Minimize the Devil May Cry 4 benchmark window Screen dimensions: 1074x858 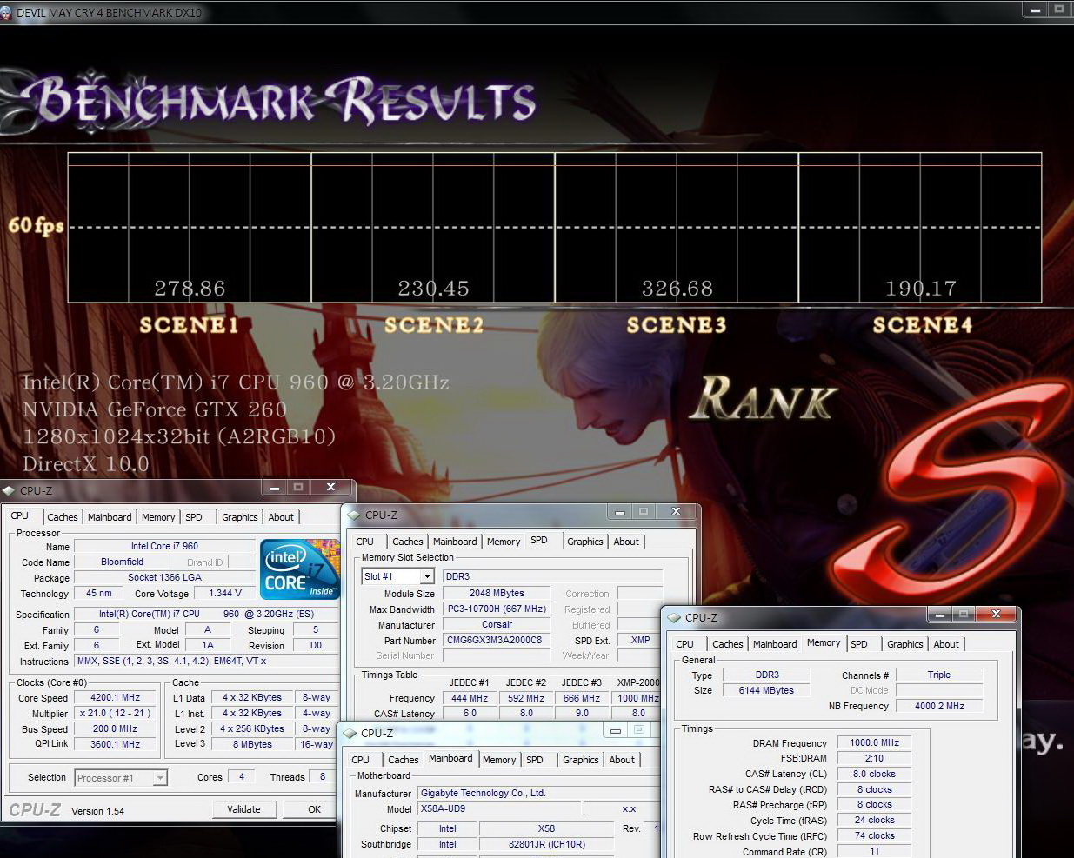pyautogui.click(x=1035, y=10)
